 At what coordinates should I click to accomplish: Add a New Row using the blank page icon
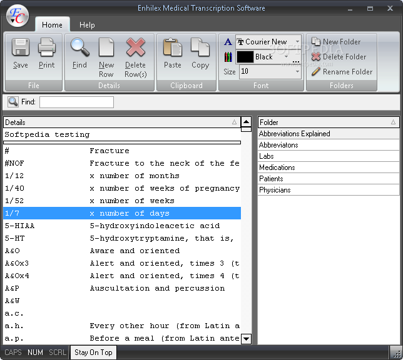tap(106, 47)
